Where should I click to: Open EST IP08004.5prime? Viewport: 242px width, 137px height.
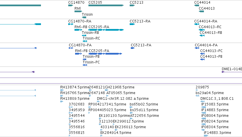(215, 116)
